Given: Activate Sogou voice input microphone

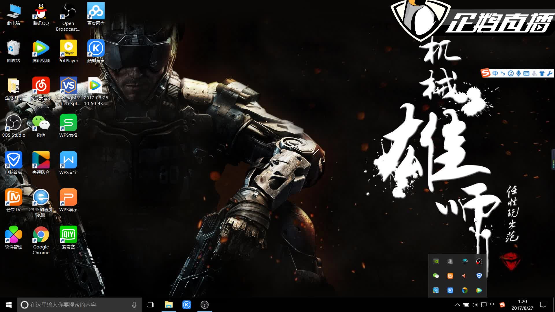Looking at the screenshot, I should point(519,73).
